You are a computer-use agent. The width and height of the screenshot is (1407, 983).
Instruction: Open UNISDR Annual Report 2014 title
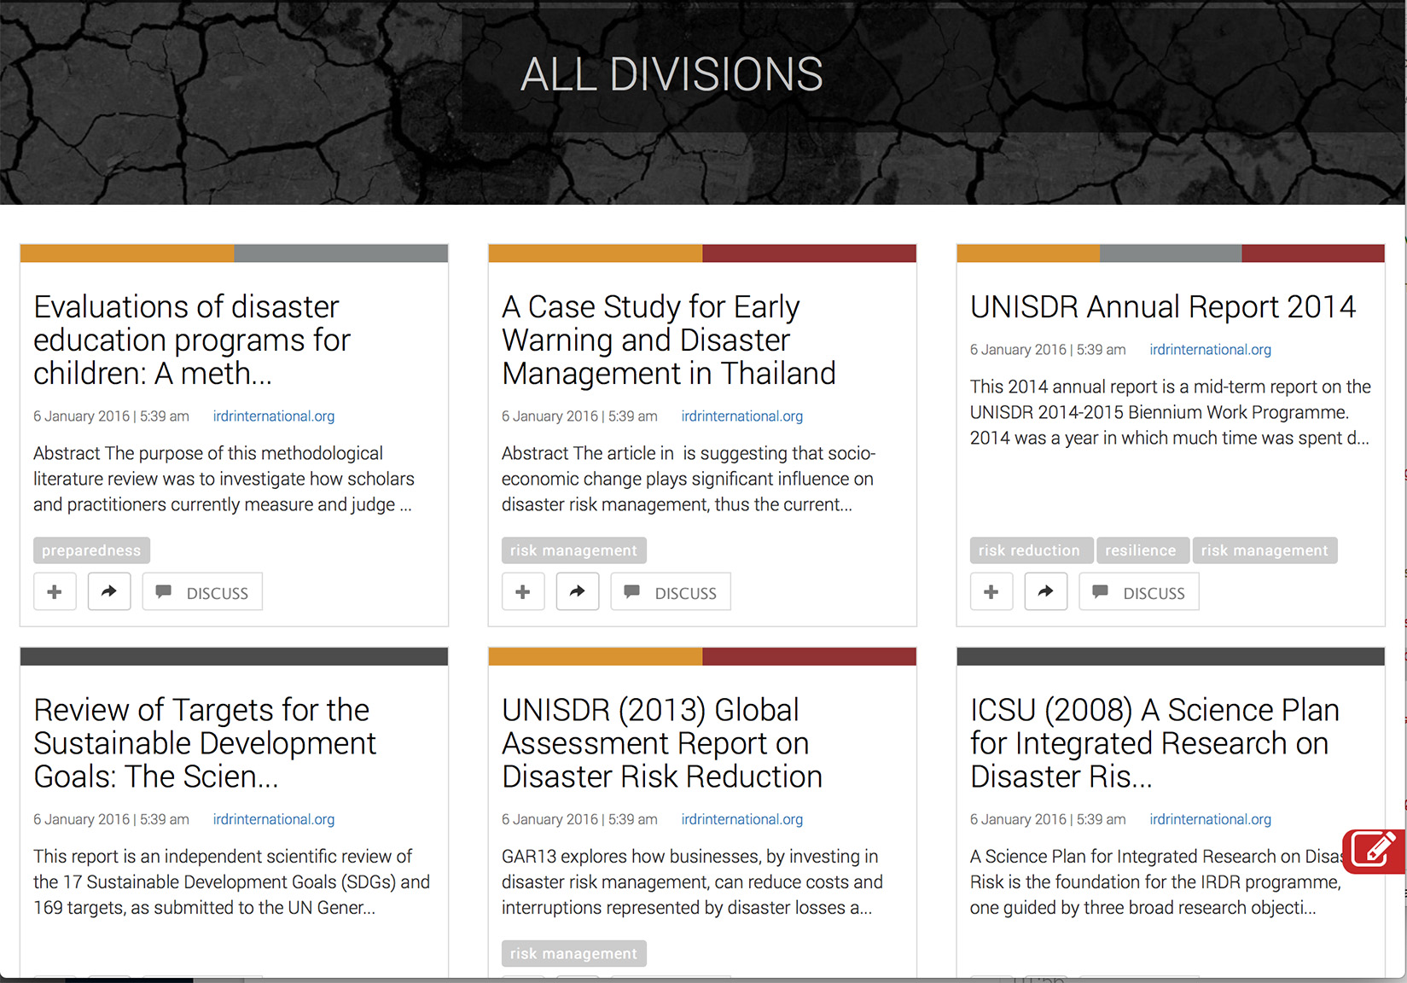(x=1163, y=306)
